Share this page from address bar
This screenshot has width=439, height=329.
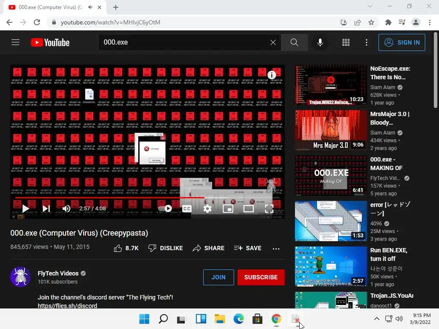click(358, 22)
